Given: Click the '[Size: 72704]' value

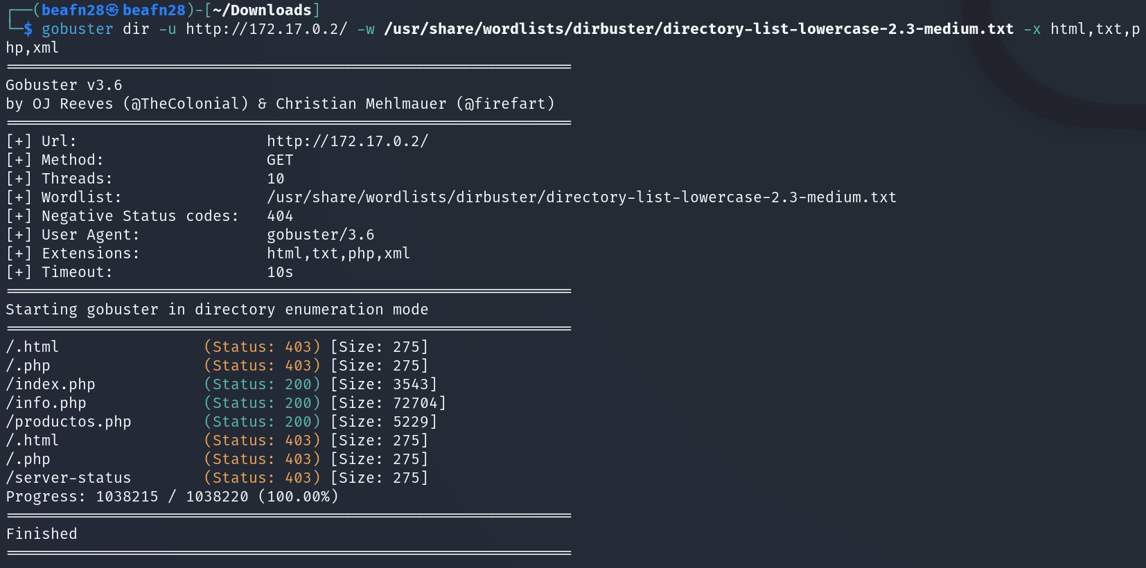Looking at the screenshot, I should click(x=388, y=403).
